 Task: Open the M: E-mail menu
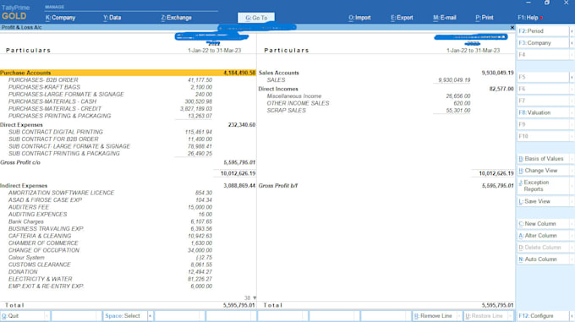pos(445,18)
